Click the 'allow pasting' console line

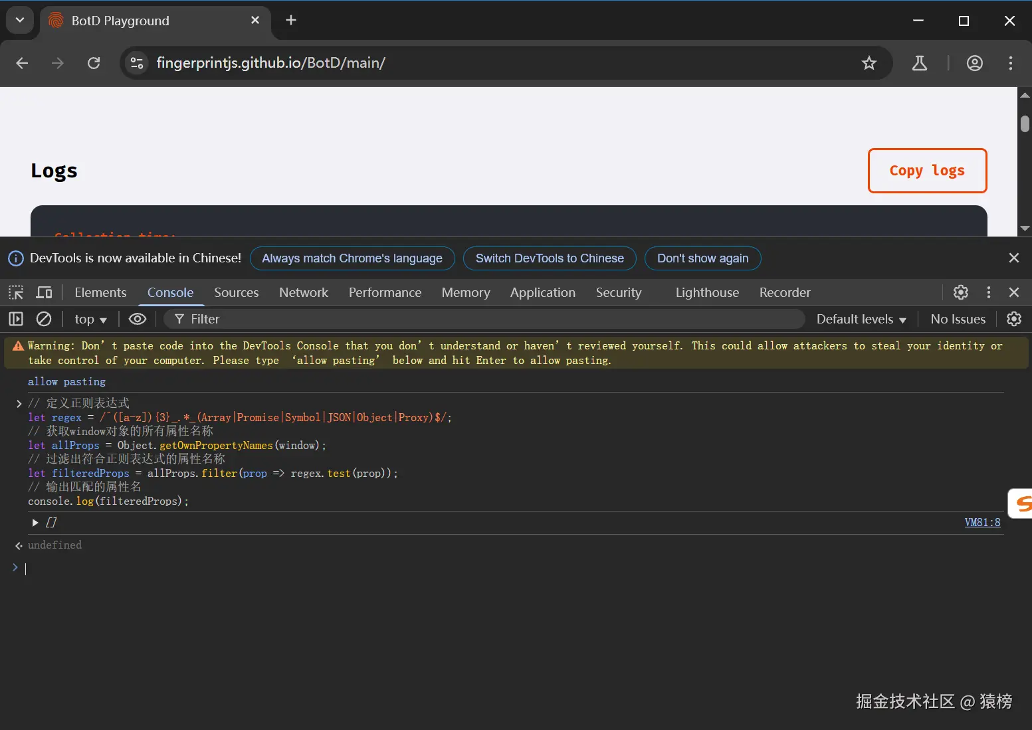[66, 382]
